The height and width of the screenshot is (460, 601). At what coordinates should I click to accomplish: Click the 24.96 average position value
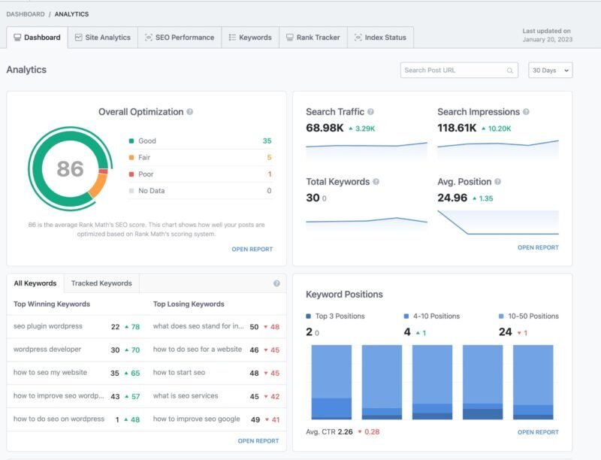452,198
